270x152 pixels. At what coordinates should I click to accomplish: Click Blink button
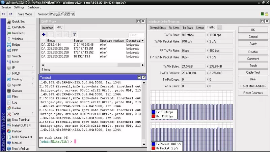[x=253, y=79]
